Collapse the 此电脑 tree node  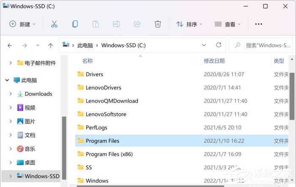tap(7, 80)
